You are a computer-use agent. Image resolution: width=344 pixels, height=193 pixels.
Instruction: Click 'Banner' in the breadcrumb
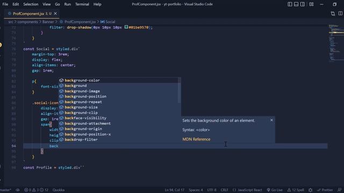pos(48,21)
